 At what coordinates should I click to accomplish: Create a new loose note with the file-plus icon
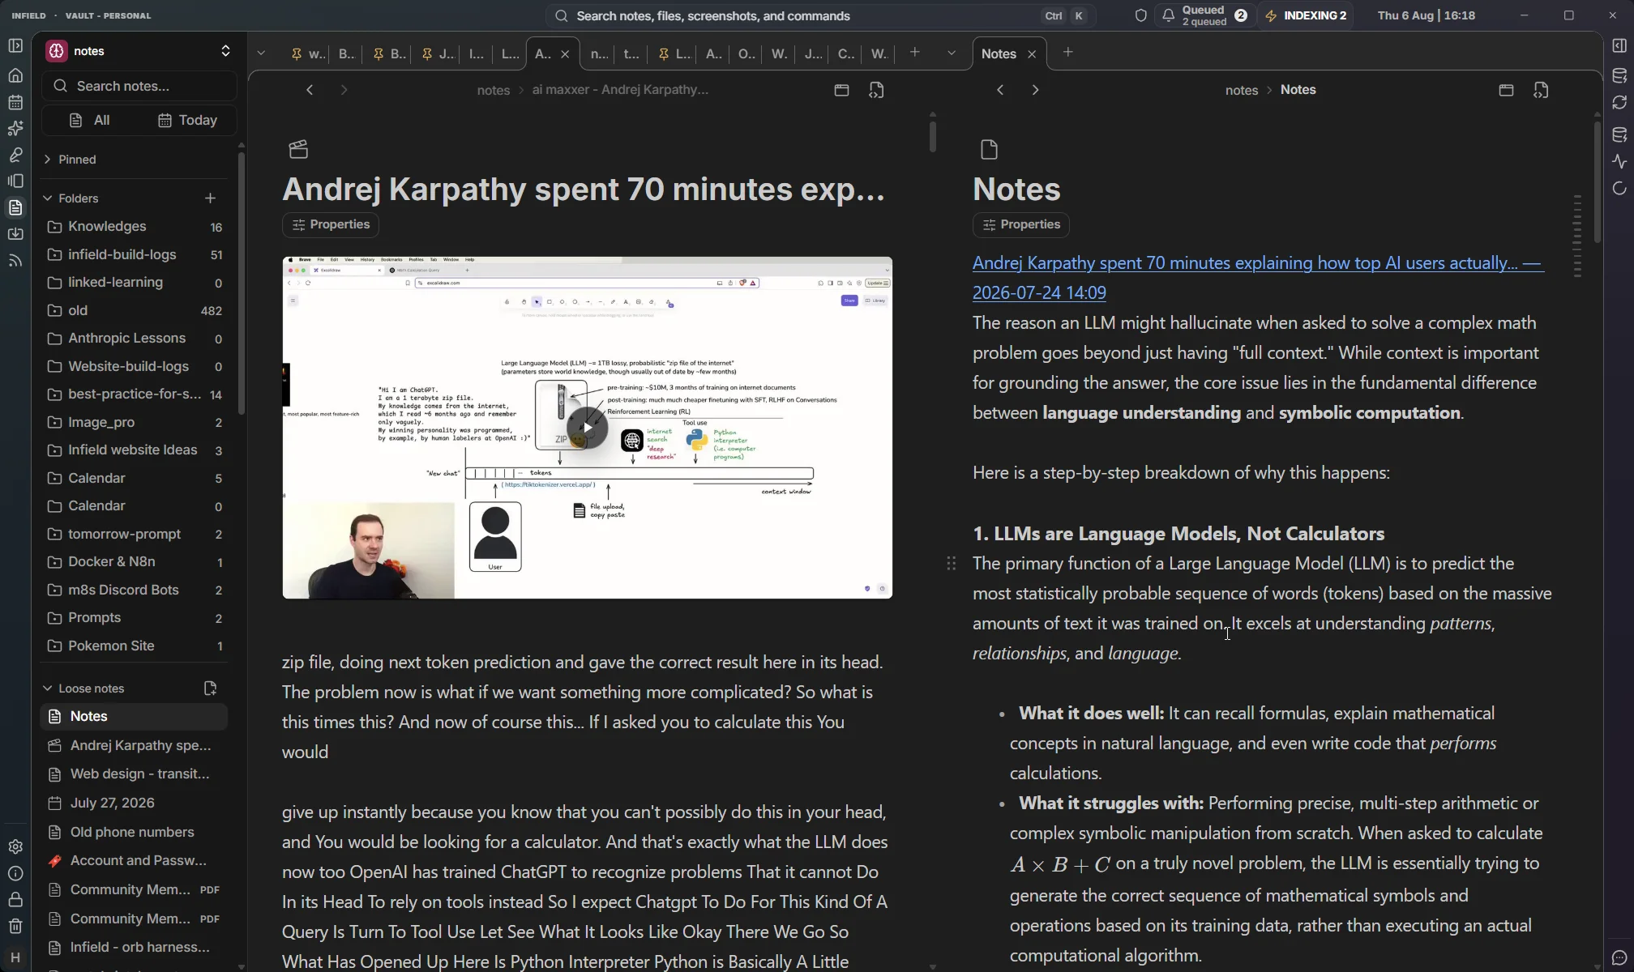[x=210, y=688]
